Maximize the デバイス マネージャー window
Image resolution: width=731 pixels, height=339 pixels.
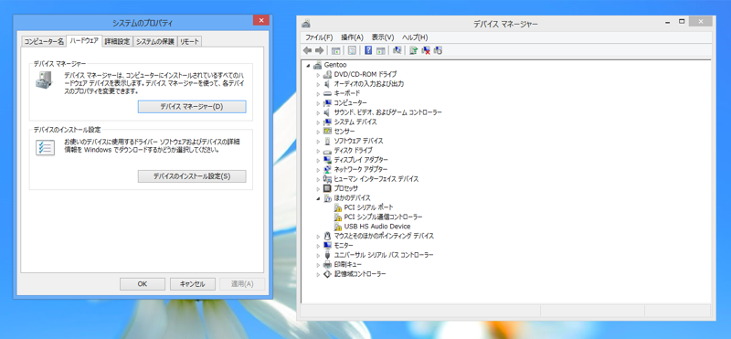682,21
